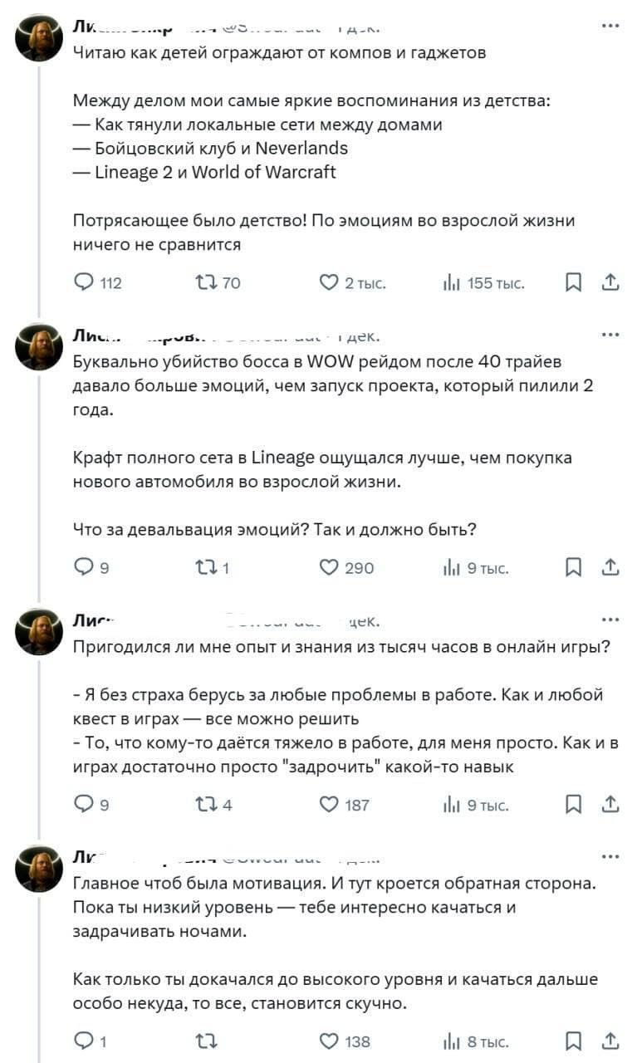This screenshot has height=1063, width=637.
Task: View analytics on last tweet with 8 тыс.
Action: pos(451,1041)
